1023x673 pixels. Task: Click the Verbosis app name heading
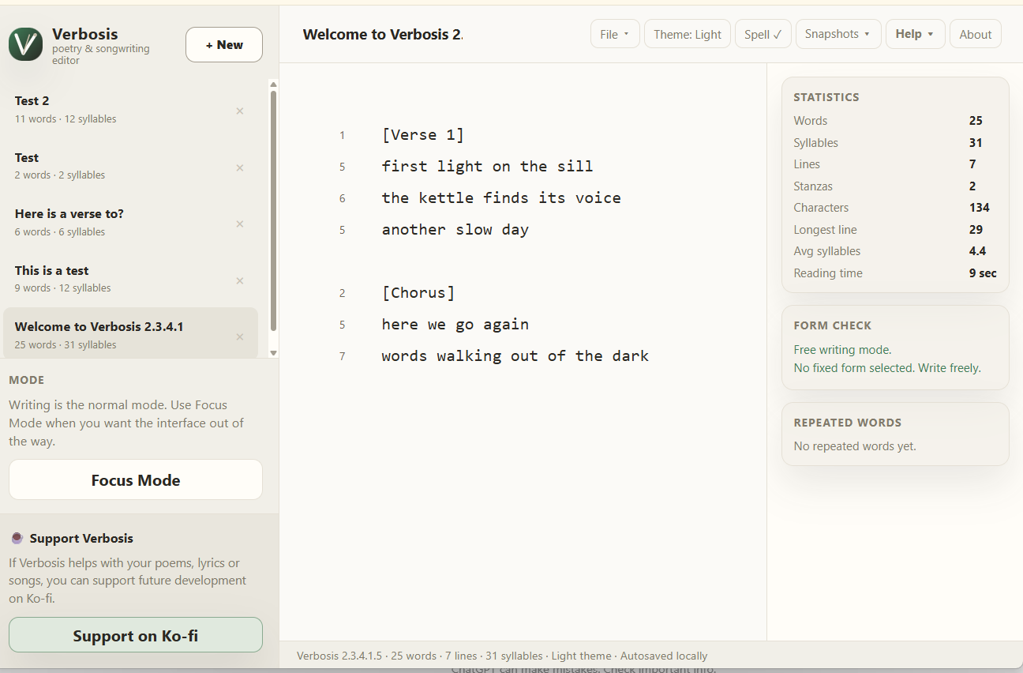(85, 34)
